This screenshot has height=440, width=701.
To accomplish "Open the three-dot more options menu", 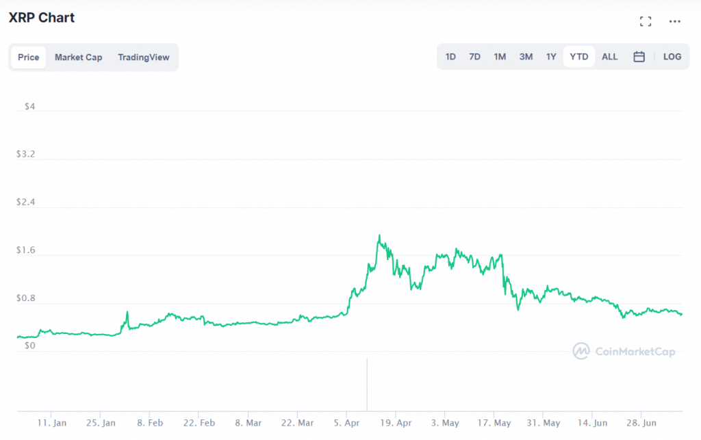I will click(675, 21).
